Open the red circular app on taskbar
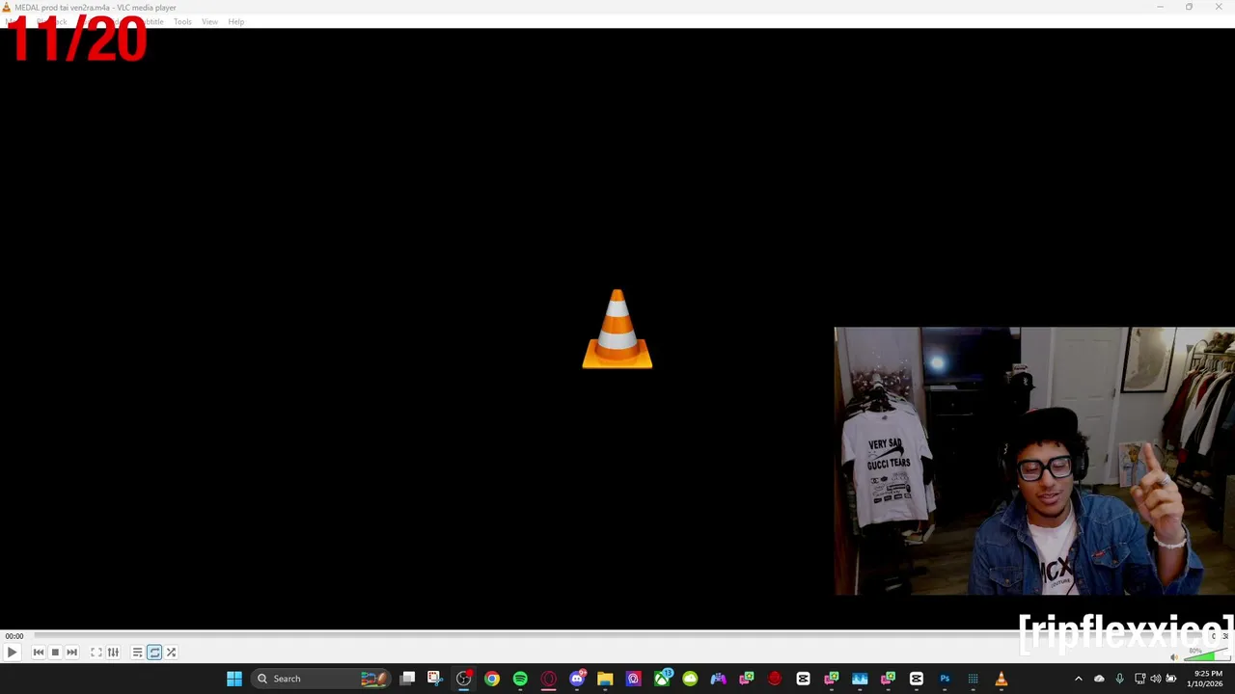Viewport: 1235px width, 694px height. point(775,679)
